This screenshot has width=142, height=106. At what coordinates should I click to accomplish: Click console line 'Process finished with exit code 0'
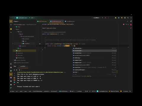28,87
